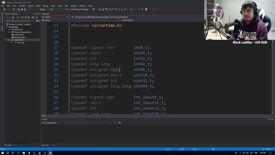275x155 pixels.
Task: Click the Solution Explorer search magnifier icon
Action: [x=37, y=21]
